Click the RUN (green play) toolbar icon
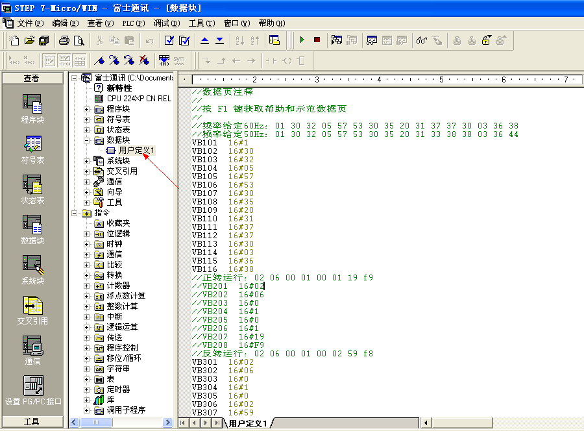This screenshot has height=431, width=584. pyautogui.click(x=302, y=40)
